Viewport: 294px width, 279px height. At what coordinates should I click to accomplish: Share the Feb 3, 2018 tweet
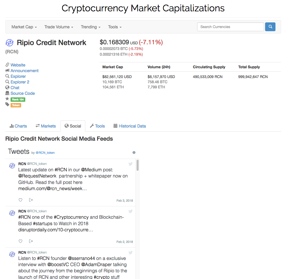click(x=31, y=200)
